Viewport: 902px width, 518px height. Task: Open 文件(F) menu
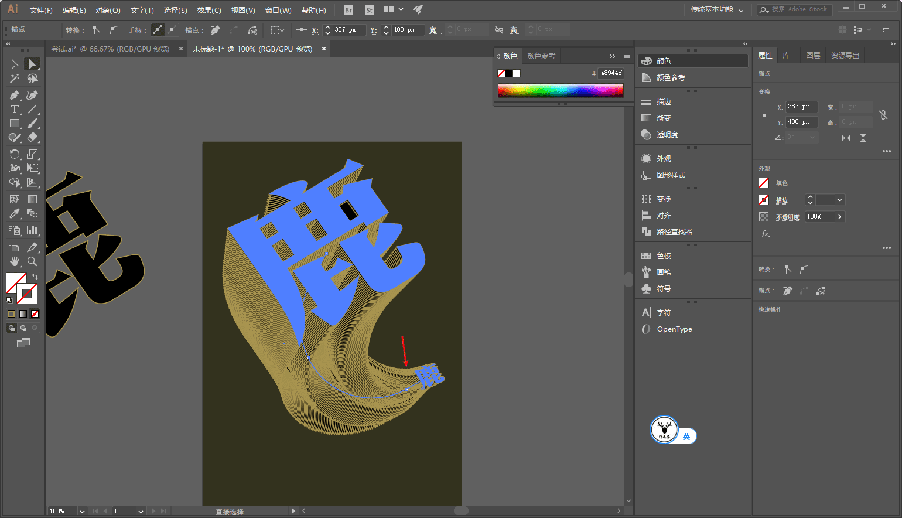(x=41, y=10)
